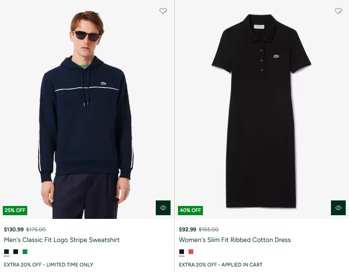
Task: Open the Women's Slim Fit Ribbed Cotton Dress link
Action: [235, 240]
